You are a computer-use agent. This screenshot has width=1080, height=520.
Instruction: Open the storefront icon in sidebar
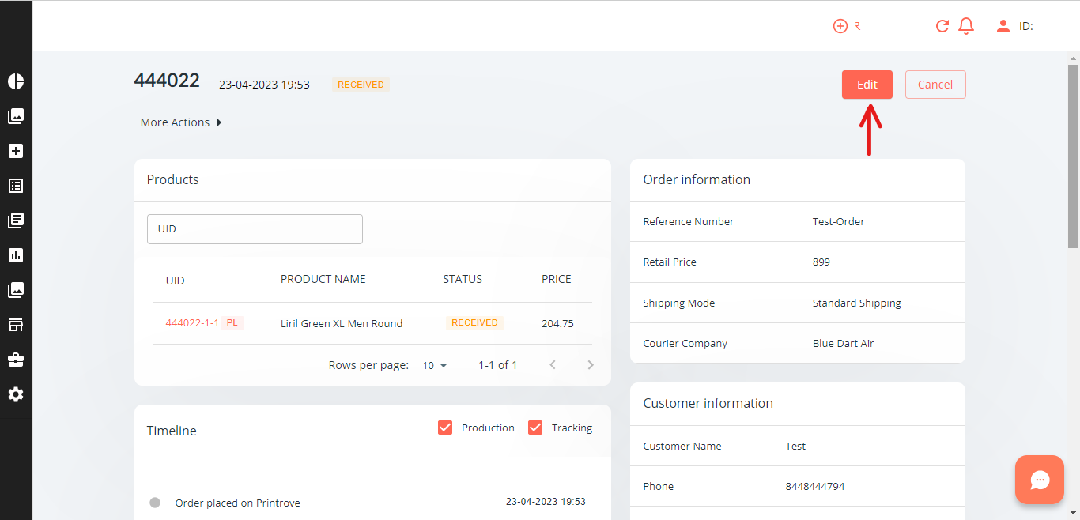tap(16, 325)
